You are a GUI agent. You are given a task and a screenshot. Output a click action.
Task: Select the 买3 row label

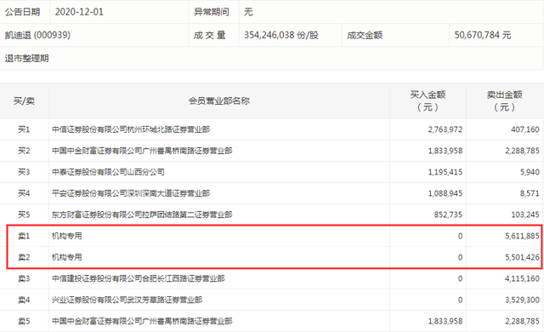[x=24, y=172]
